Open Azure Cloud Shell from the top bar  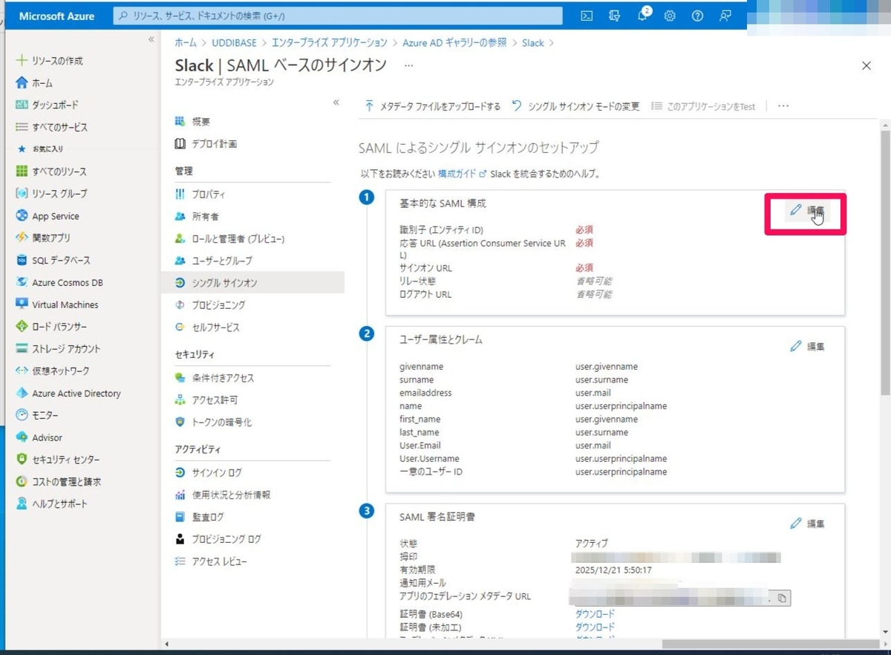point(586,16)
